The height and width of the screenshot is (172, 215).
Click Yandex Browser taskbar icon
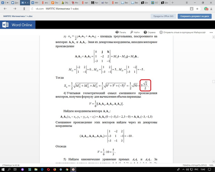73,169
